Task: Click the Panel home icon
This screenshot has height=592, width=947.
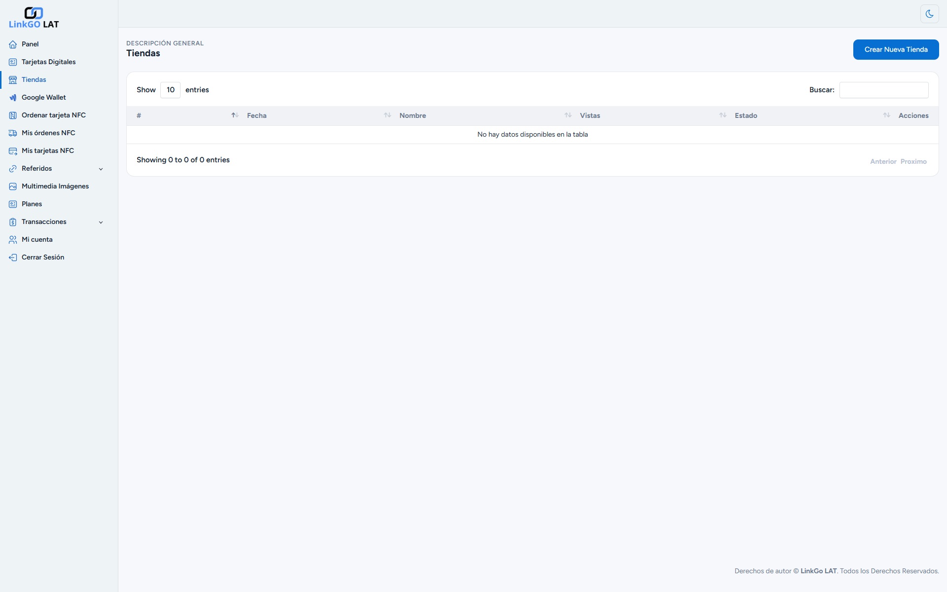Action: pos(13,44)
